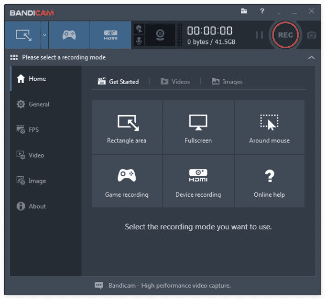Collapse the recording mode panel chevron

pyautogui.click(x=311, y=57)
